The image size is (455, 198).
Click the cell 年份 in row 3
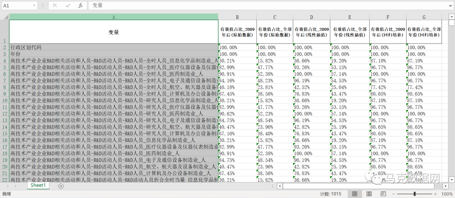(114, 54)
